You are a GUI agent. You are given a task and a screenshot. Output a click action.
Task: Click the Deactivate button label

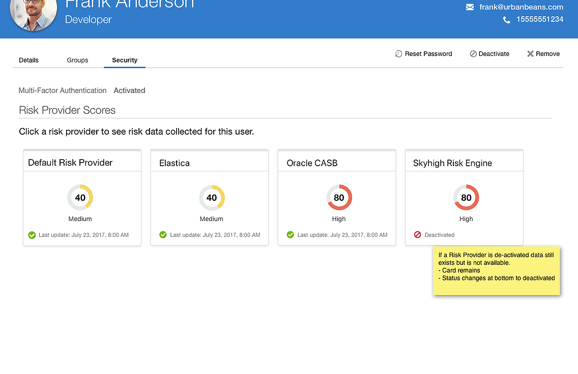coord(494,54)
